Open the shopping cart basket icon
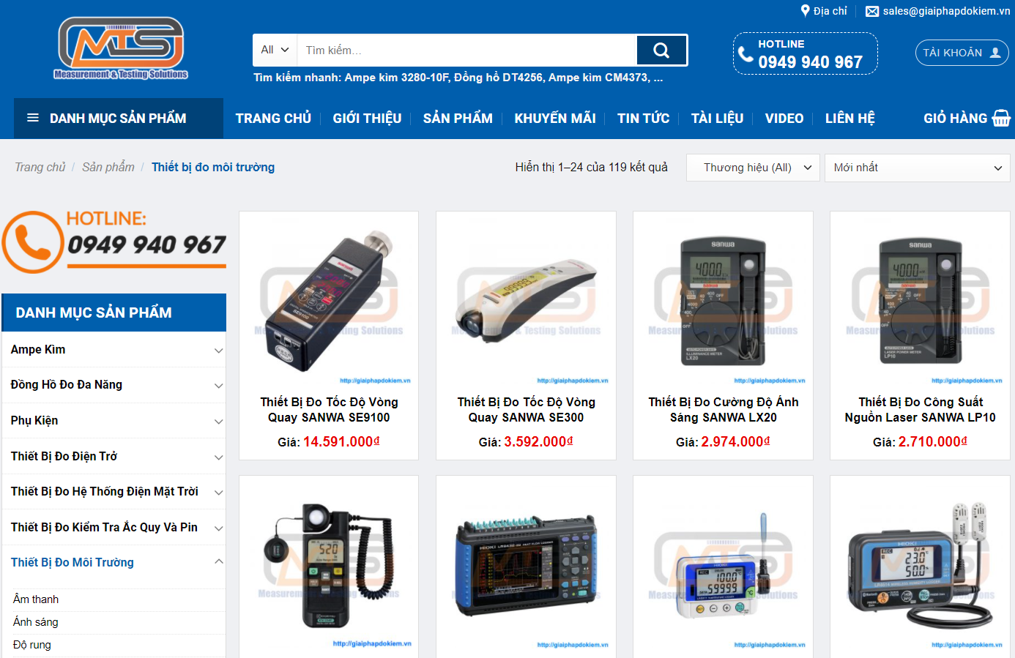 tap(1001, 118)
